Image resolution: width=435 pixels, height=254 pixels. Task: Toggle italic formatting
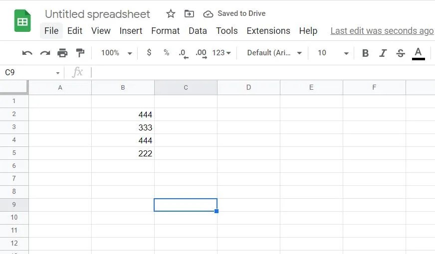(x=383, y=53)
